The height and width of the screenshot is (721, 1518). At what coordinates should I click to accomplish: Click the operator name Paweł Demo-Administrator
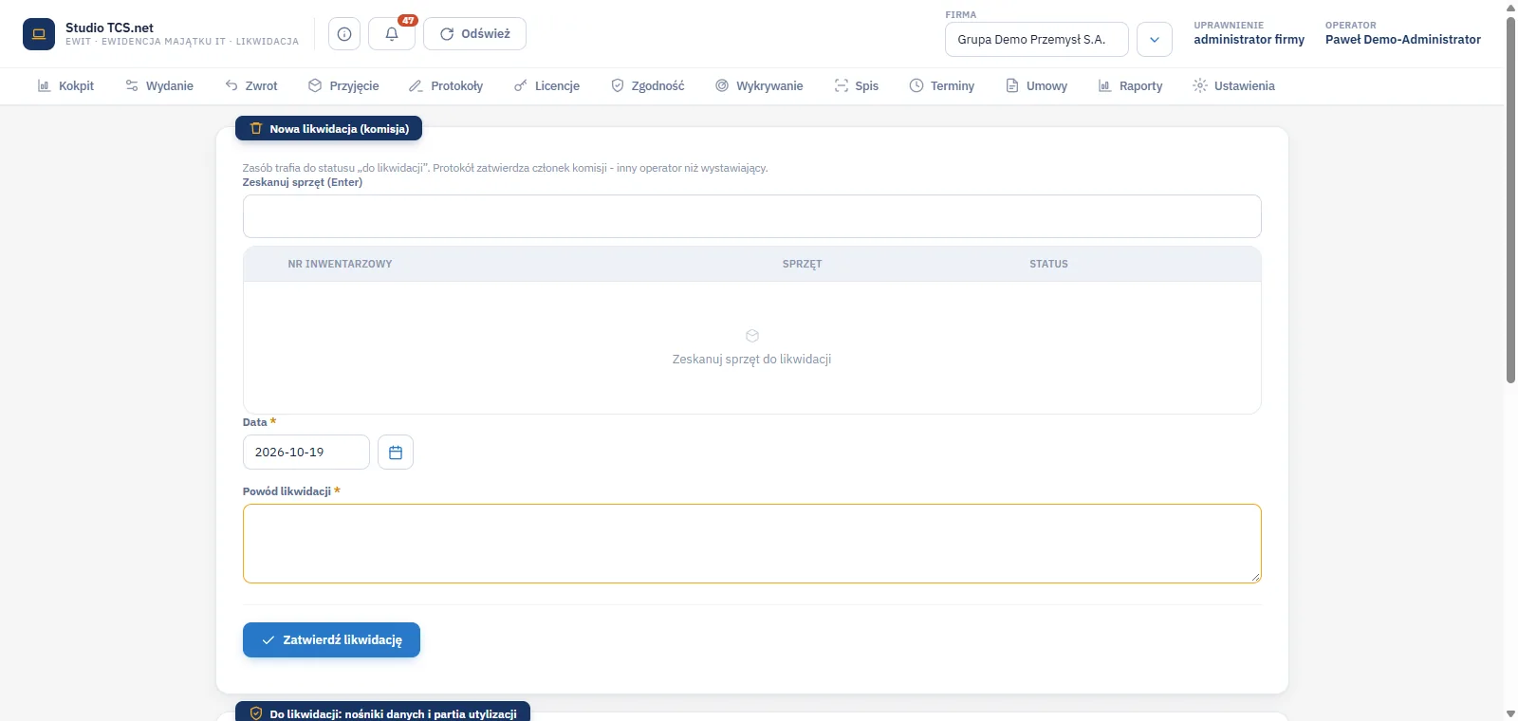(1403, 40)
